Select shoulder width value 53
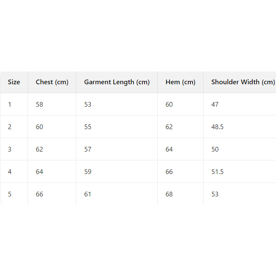Screen dimensions: 276x276 [x=215, y=194]
